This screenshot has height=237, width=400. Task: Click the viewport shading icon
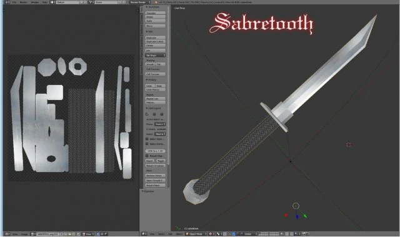click(211, 234)
